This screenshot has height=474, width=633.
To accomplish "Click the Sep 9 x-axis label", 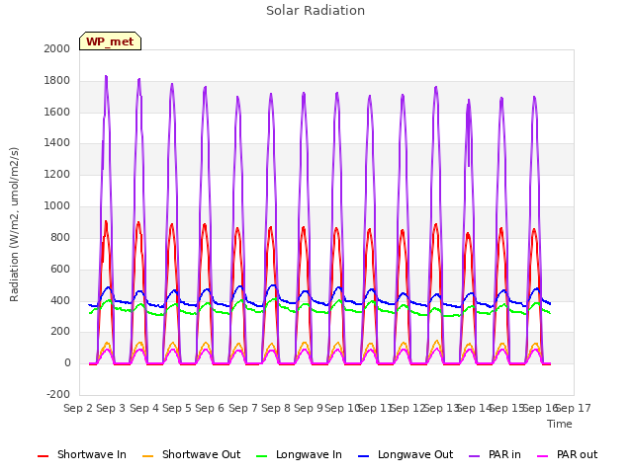I will click(x=309, y=408).
